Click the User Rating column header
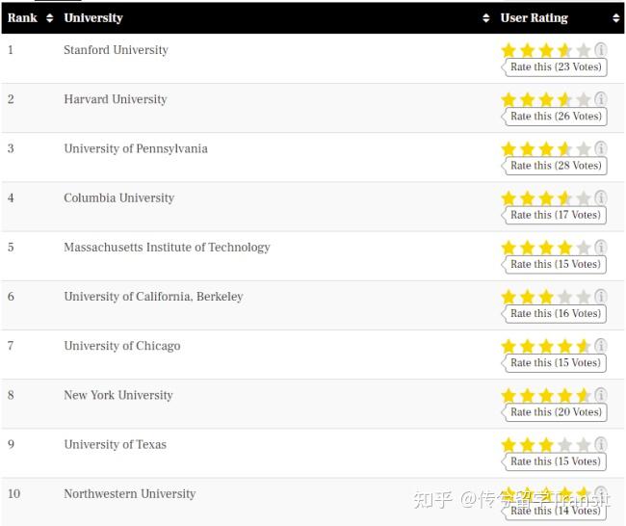This screenshot has width=626, height=526. [x=534, y=18]
